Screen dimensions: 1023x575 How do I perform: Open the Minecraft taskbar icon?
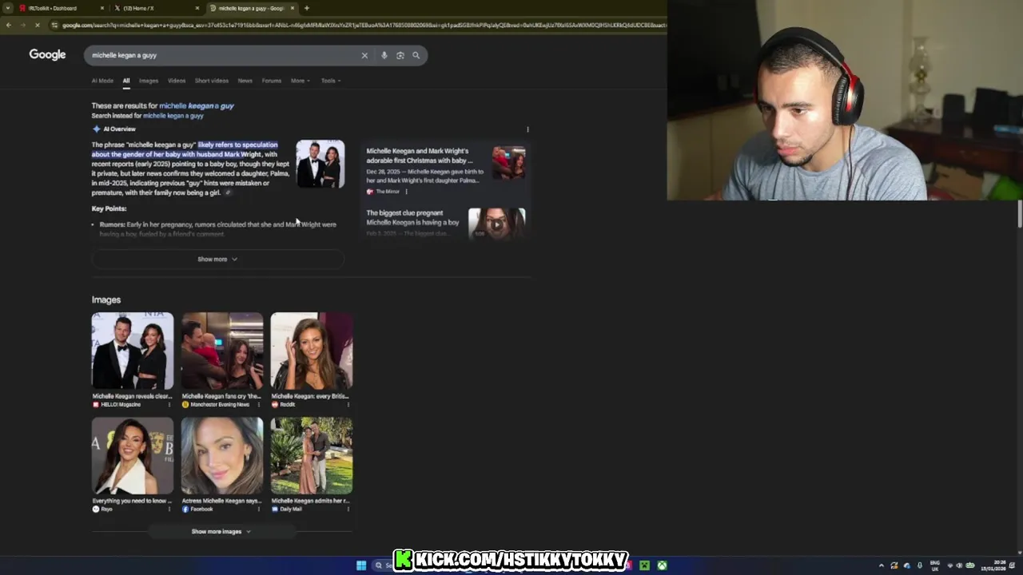(x=644, y=565)
